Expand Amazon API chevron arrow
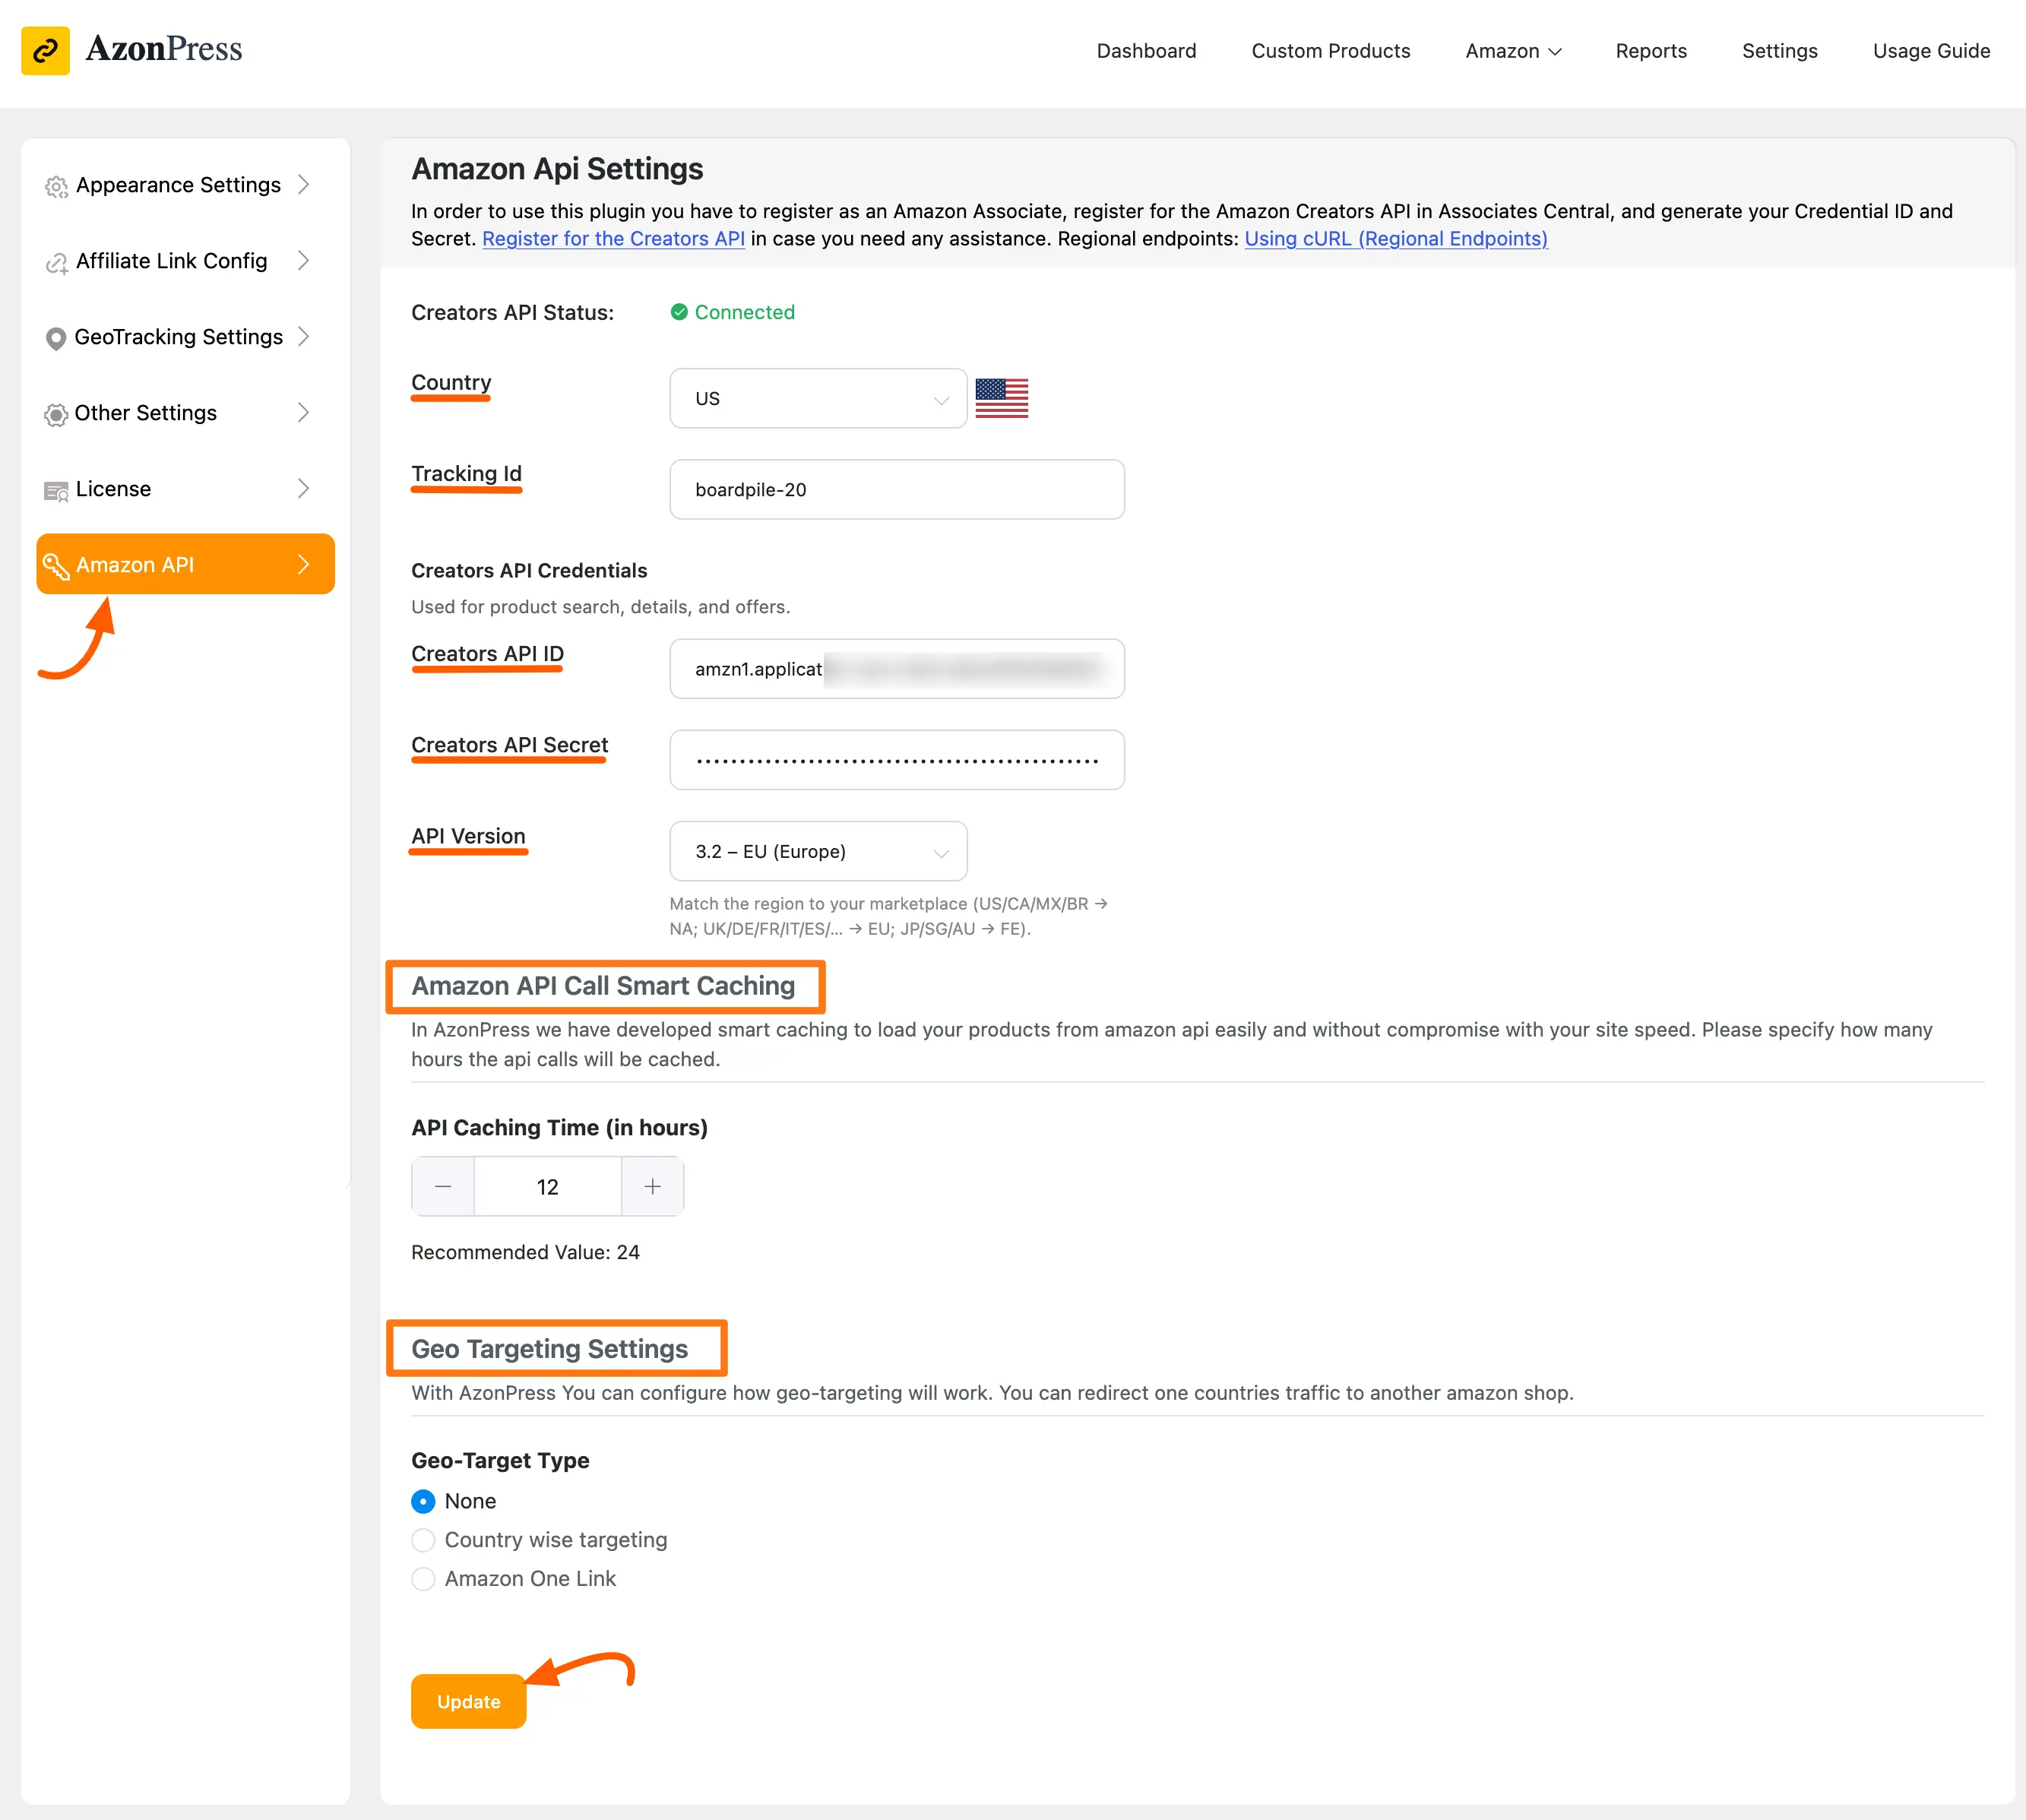Image resolution: width=2026 pixels, height=1820 pixels. 304,565
